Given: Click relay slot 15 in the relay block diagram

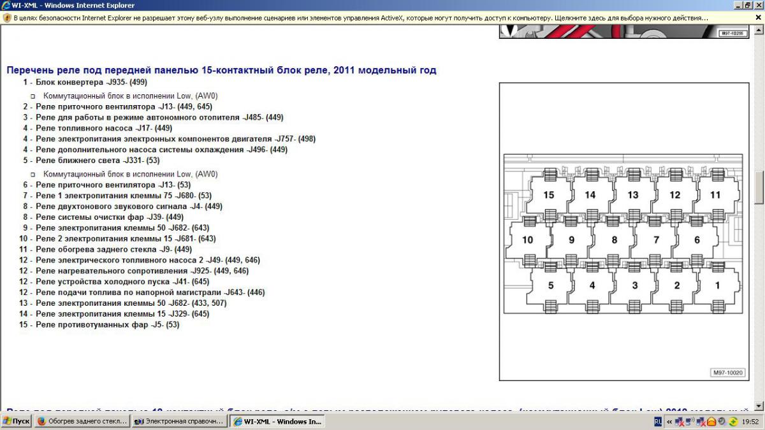Looking at the screenshot, I should [549, 195].
